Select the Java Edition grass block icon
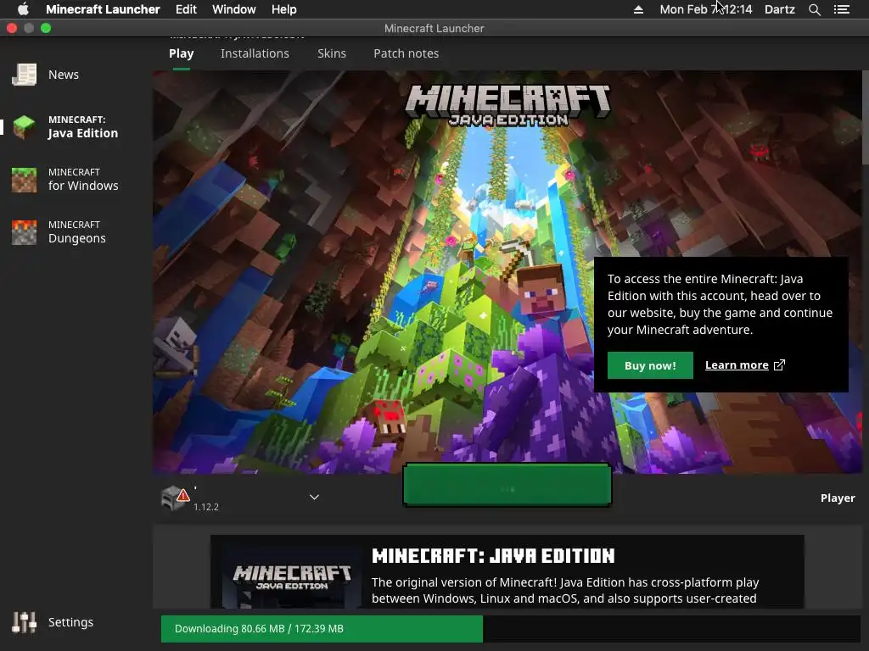Screen dimensions: 869x651 click(25, 127)
